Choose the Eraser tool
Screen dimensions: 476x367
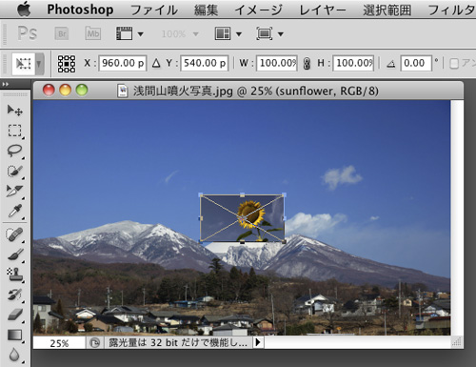[x=14, y=315]
